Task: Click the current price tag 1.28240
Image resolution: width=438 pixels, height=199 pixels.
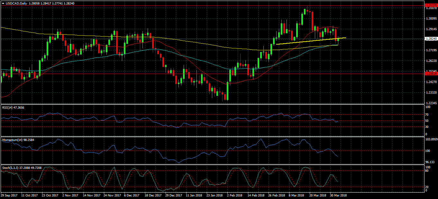Action: click(x=431, y=39)
